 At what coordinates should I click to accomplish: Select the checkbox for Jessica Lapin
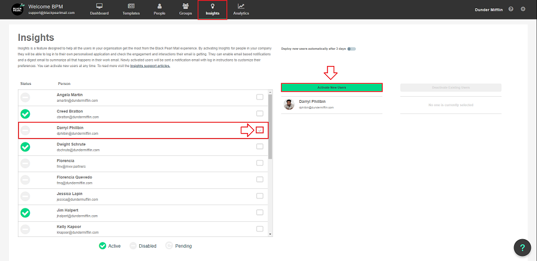[x=259, y=196]
